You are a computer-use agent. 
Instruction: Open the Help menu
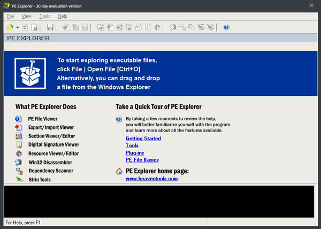(x=63, y=16)
